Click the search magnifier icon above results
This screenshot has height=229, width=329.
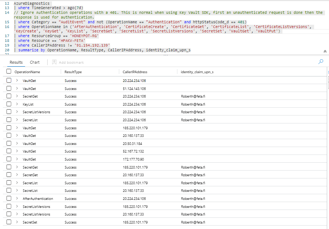(321, 62)
